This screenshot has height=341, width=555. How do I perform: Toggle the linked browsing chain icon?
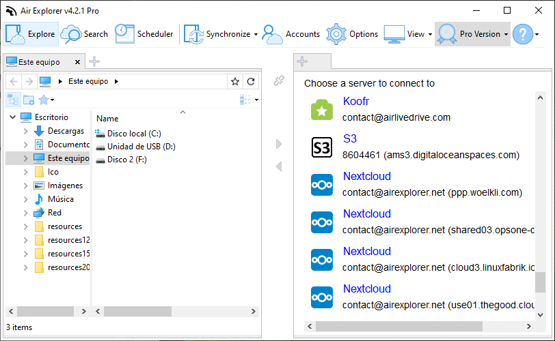pyautogui.click(x=279, y=81)
